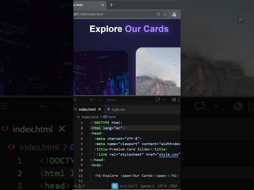Follow the style.css link in code
Image resolution: width=254 pixels, height=190 pixels.
click(168, 154)
